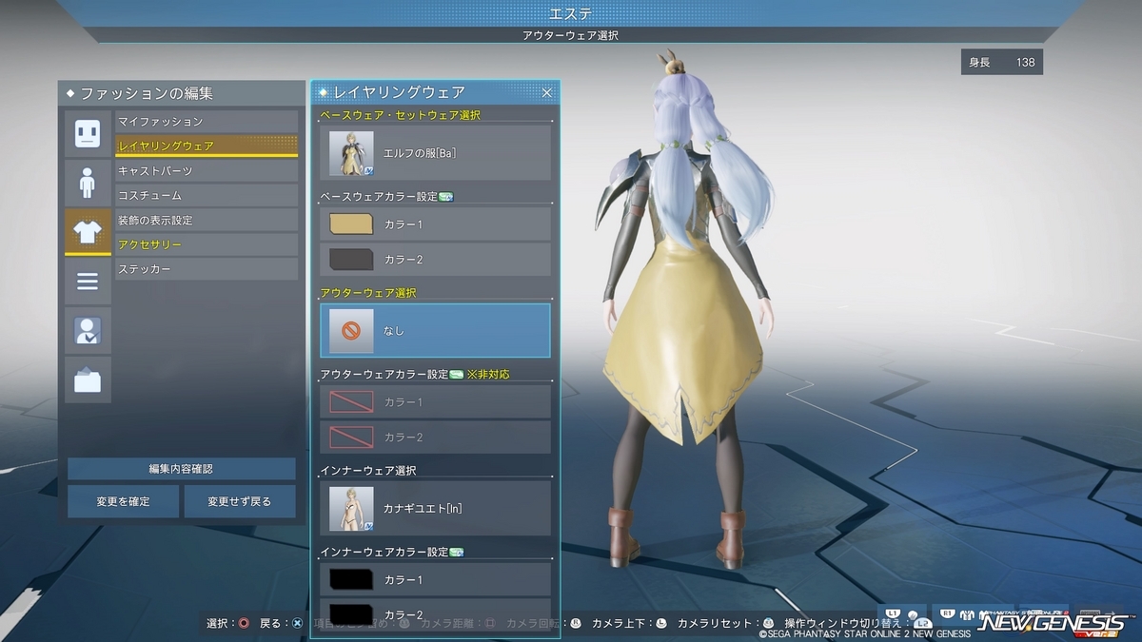This screenshot has width=1142, height=642.
Task: Click the インナーウェアカラー設定 sync icon
Action: [x=456, y=552]
